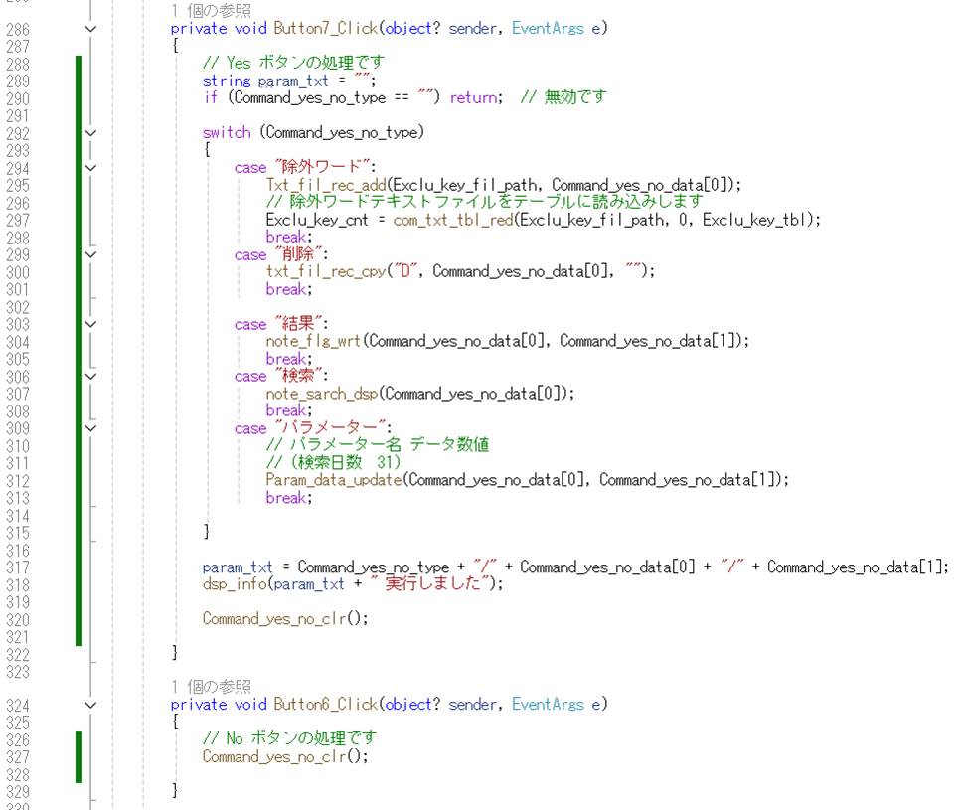Place cursor on the dsp_info call
Image resolution: width=965 pixels, height=810 pixels.
(235, 584)
